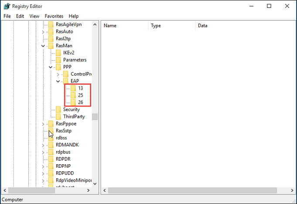Click the Parameters folder icon

pyautogui.click(x=58, y=60)
